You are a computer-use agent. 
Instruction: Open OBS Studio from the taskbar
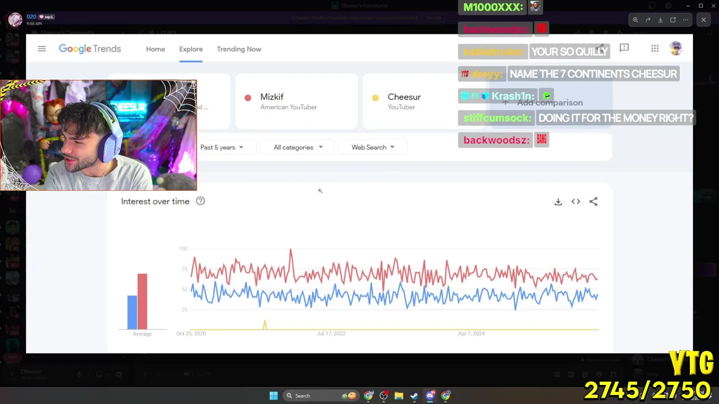coord(384,396)
